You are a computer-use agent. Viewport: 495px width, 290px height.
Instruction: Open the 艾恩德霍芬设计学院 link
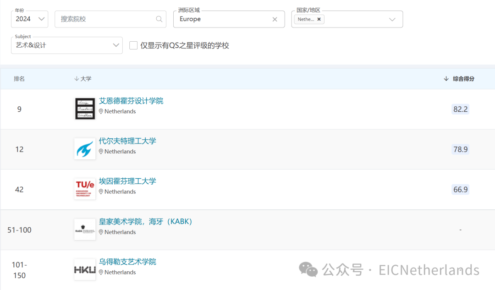(131, 101)
